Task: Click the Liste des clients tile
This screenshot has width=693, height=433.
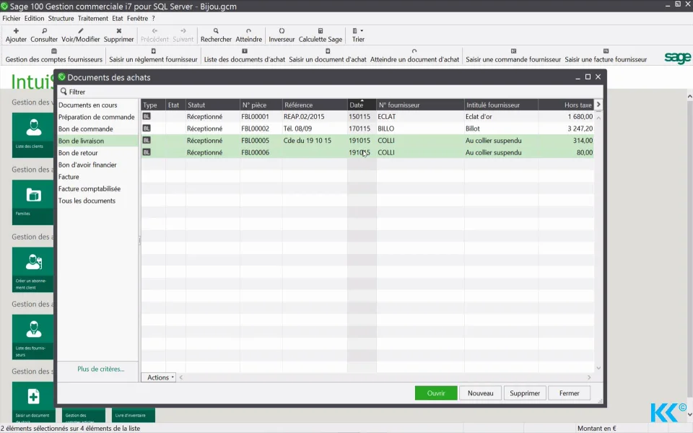Action: pos(32,135)
